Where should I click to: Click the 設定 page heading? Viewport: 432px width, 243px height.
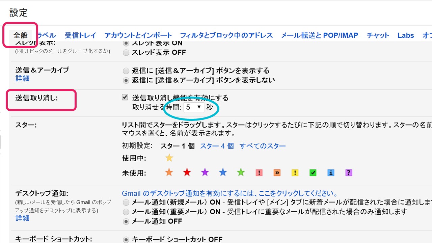(19, 13)
